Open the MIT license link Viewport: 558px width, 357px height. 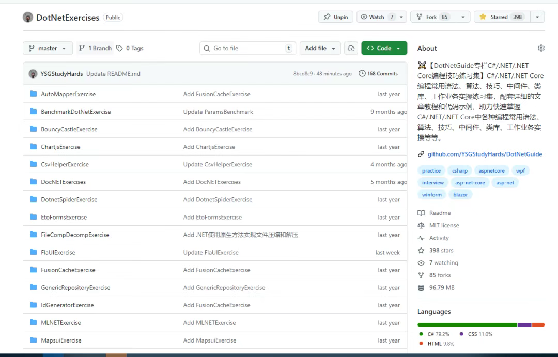pyautogui.click(x=444, y=225)
